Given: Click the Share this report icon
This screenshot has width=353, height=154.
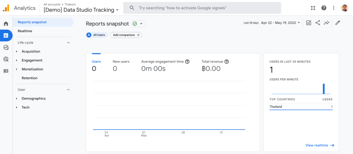Looking at the screenshot, I should (x=317, y=23).
